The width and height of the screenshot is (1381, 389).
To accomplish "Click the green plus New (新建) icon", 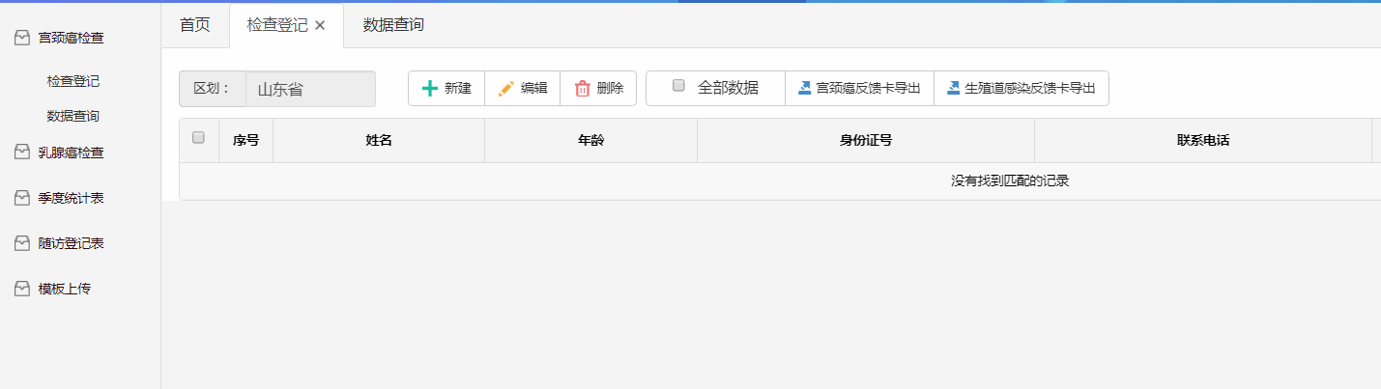I will [430, 89].
